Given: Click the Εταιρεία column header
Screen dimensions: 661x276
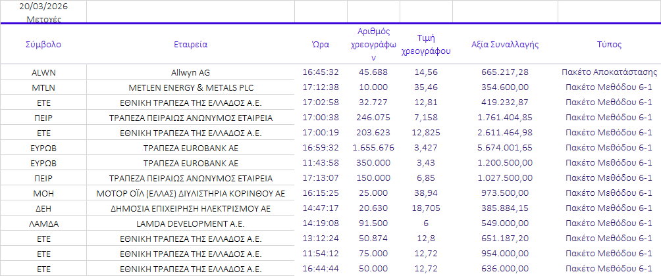Looking at the screenshot, I should click(x=190, y=45).
